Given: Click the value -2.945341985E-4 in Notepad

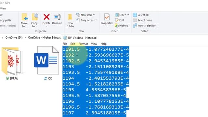Looking at the screenshot, I should tap(107, 61).
